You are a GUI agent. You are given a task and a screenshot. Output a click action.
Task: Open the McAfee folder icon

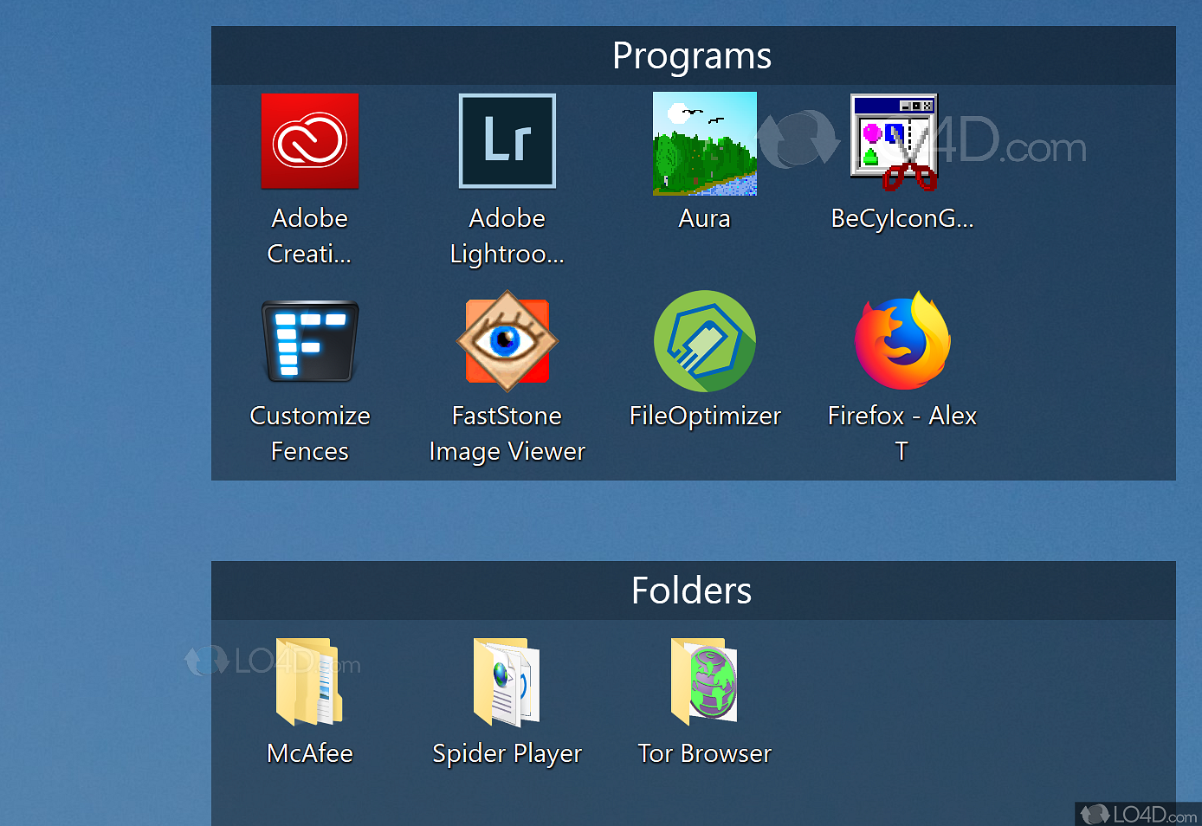pyautogui.click(x=309, y=681)
